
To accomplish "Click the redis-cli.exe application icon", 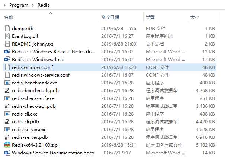I will pyautogui.click(x=7, y=114).
